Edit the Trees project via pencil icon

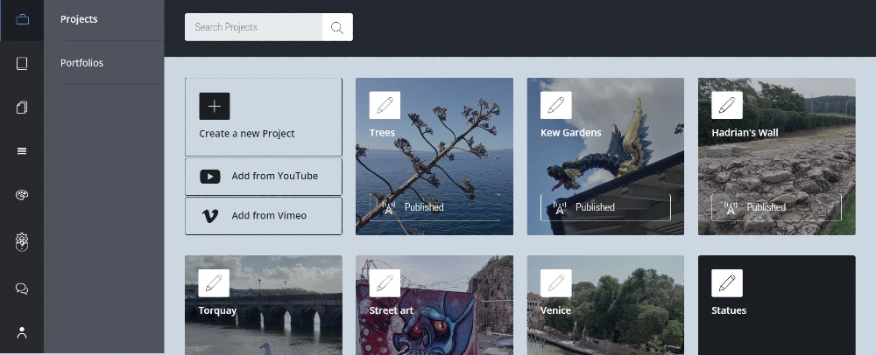point(385,105)
